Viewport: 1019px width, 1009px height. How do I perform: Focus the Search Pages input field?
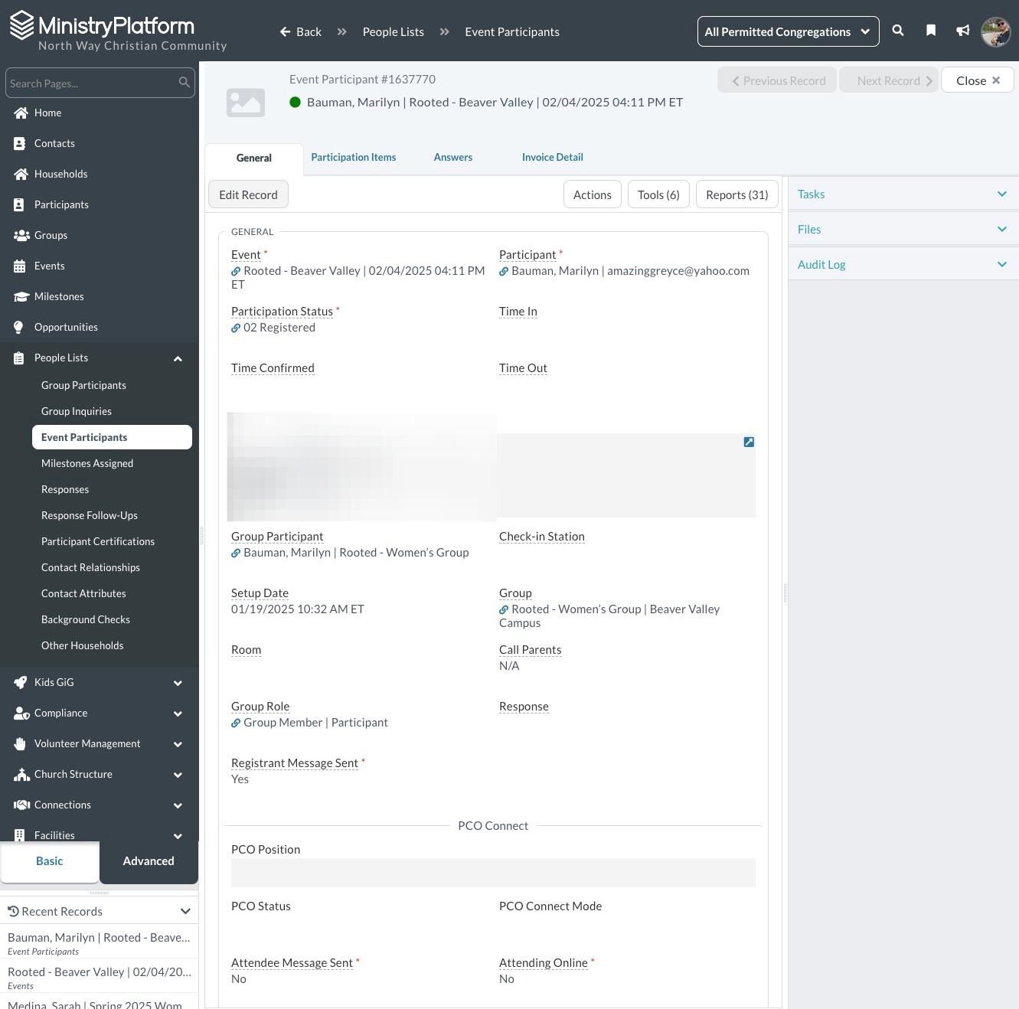click(100, 83)
